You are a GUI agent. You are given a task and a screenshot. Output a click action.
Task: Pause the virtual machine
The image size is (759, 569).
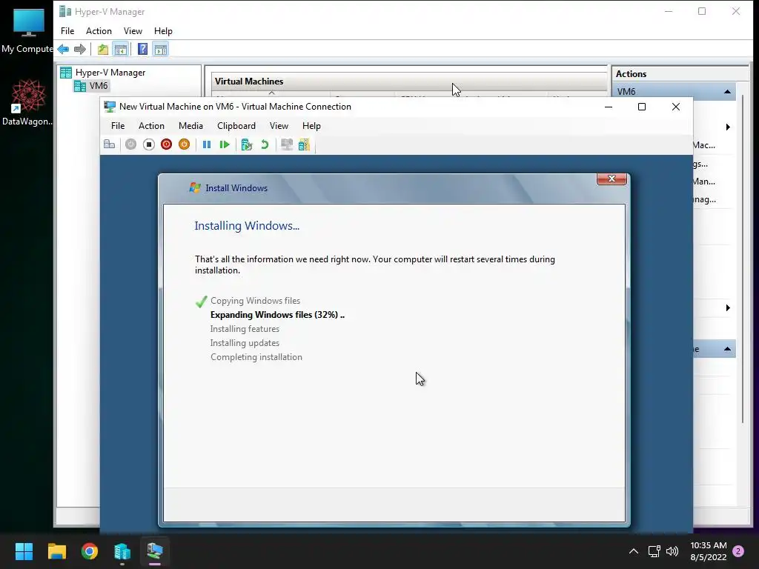207,144
